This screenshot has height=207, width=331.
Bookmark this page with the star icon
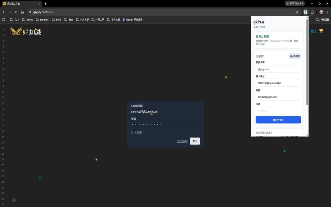[297, 12]
